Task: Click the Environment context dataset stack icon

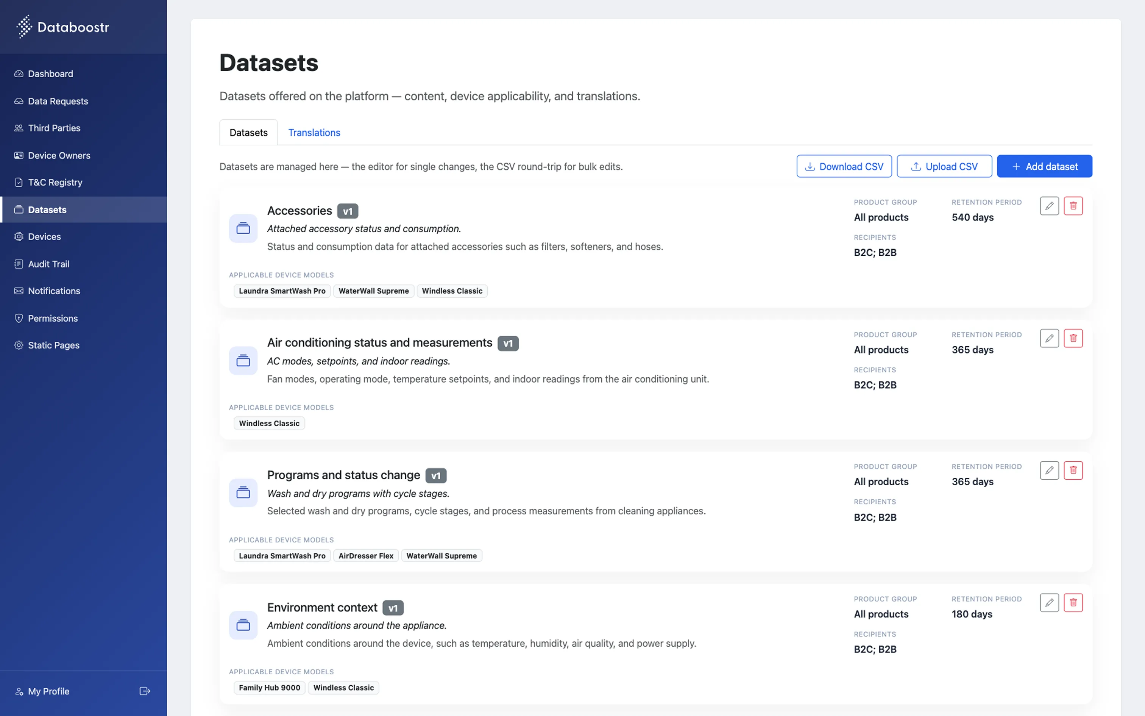Action: pos(243,625)
